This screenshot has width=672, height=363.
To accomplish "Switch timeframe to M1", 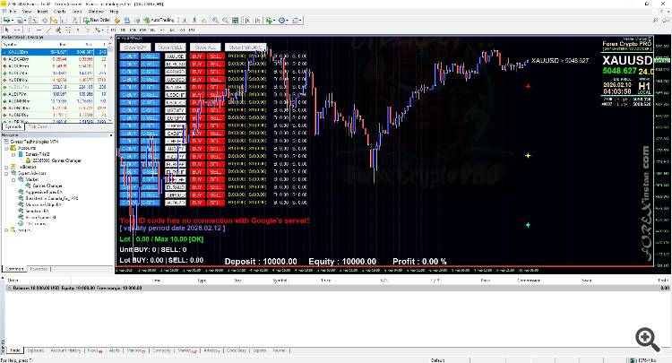I will [113, 30].
